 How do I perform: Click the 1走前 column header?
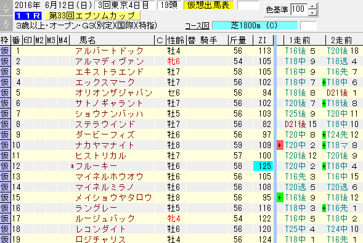pos(304,40)
